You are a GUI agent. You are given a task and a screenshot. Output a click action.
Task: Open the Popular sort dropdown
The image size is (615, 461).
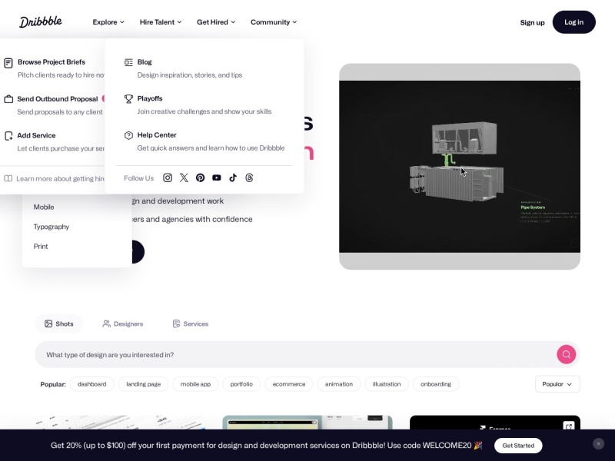(x=557, y=384)
